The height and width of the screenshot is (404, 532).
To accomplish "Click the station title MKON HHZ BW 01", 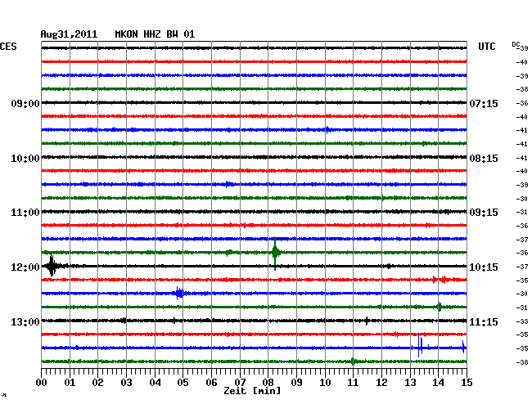I will coord(155,34).
